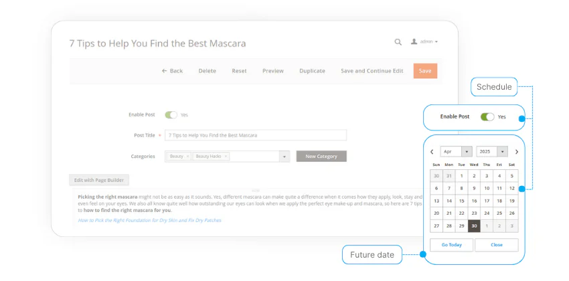Image resolution: width=569 pixels, height=281 pixels.
Task: Open the admin user account menu
Action: [424, 42]
